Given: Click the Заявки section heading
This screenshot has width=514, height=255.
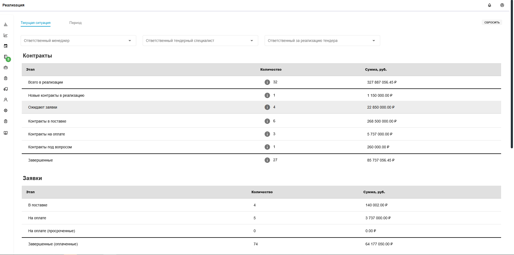Looking at the screenshot, I should [x=32, y=178].
